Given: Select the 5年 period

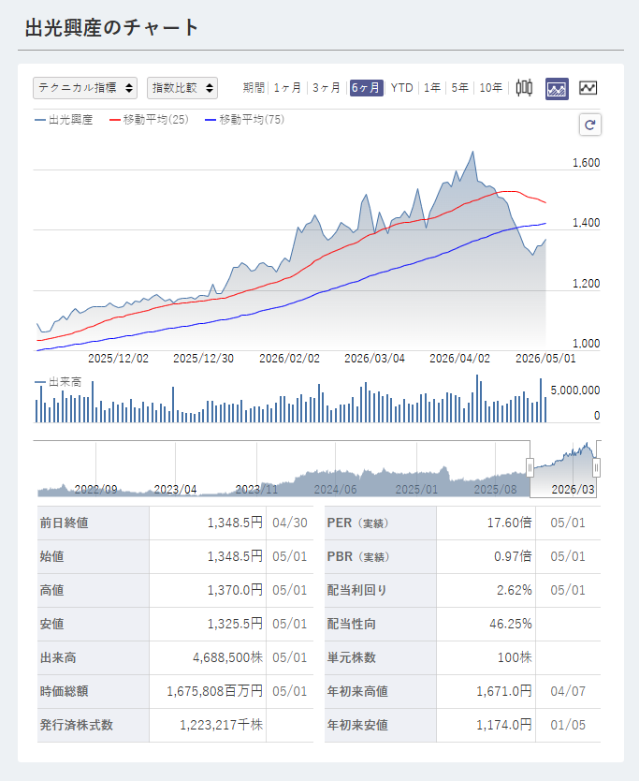Looking at the screenshot, I should [460, 88].
